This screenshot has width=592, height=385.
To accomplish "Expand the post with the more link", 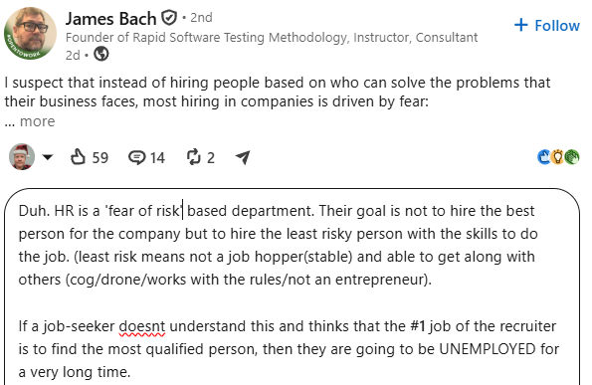I will point(38,121).
